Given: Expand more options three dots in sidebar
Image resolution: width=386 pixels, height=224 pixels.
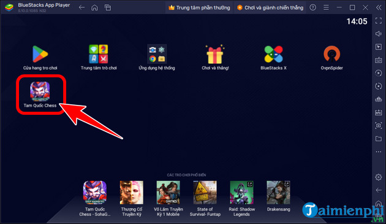Looking at the screenshot, I should [x=379, y=152].
